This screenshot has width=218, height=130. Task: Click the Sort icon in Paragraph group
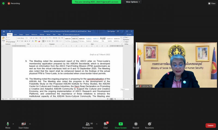pyautogui.click(x=59, y=38)
